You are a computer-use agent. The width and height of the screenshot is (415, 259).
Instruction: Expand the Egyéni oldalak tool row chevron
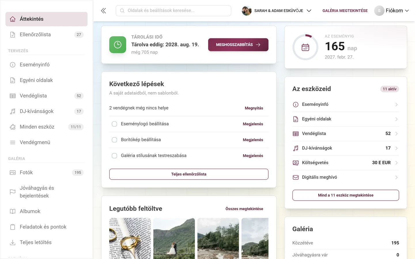pos(397,119)
